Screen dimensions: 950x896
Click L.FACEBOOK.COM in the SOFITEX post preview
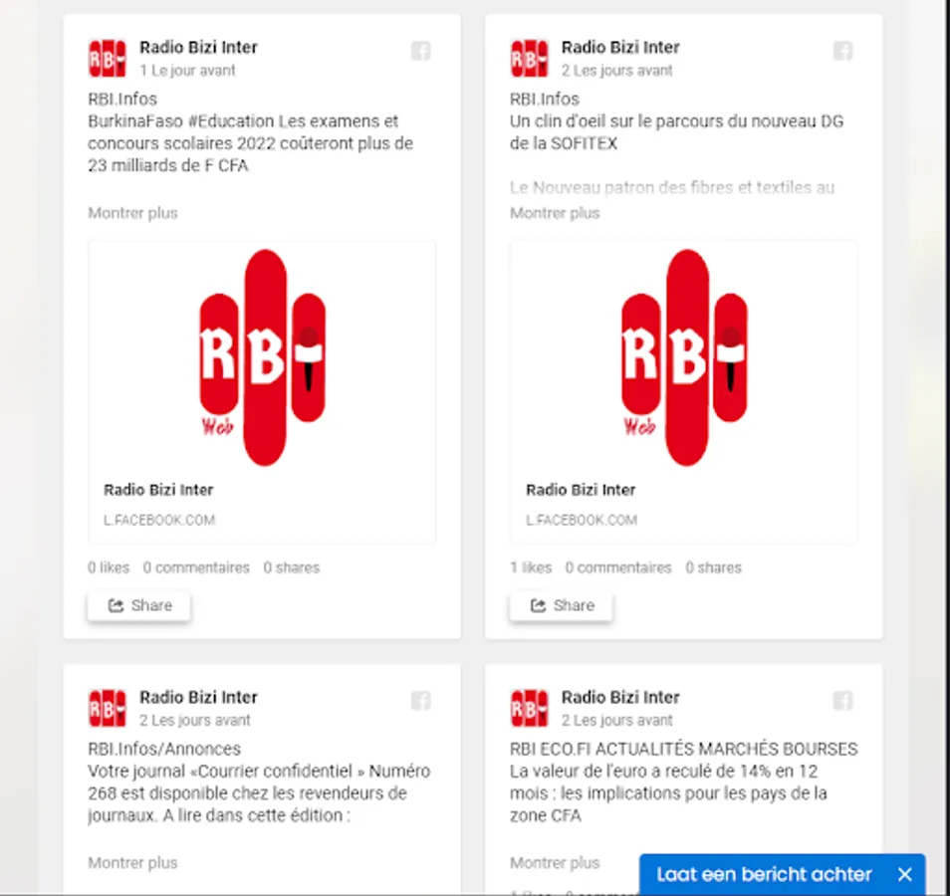tap(582, 521)
